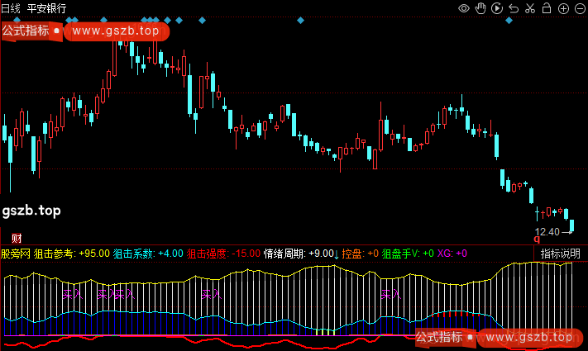The height and width of the screenshot is (351, 588).
Task: Click the red q marker near 12.40
Action: pos(538,240)
